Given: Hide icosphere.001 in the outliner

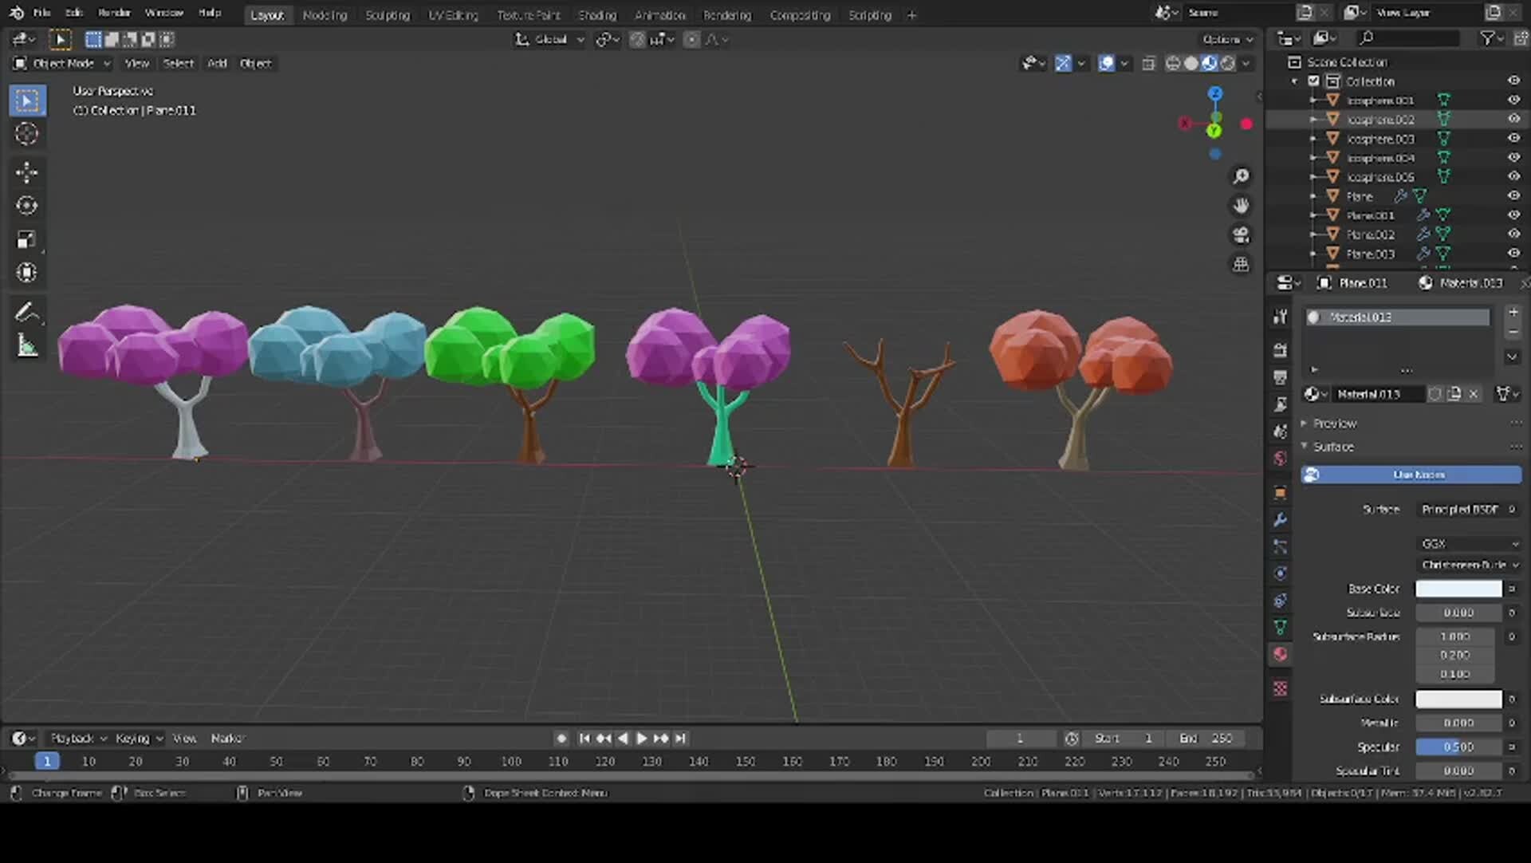Looking at the screenshot, I should 1513,100.
